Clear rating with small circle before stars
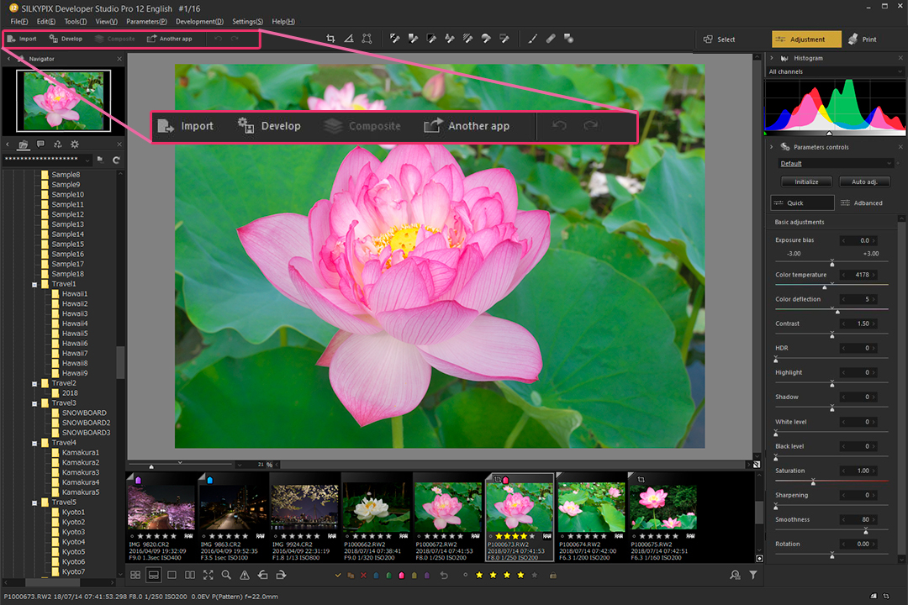The height and width of the screenshot is (605, 908). 465,575
